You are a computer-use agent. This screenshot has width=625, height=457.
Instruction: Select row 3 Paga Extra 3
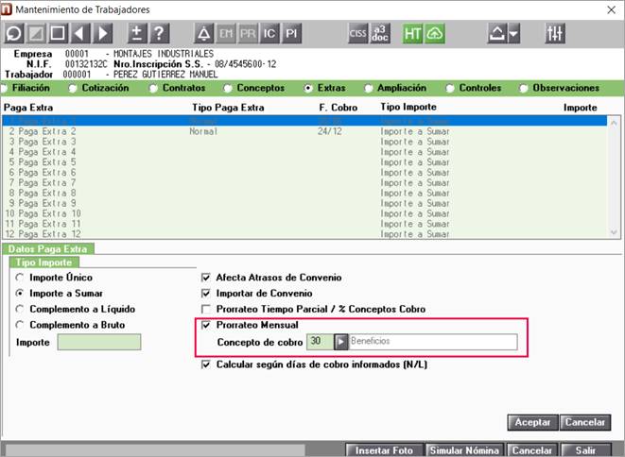pyautogui.click(x=304, y=142)
